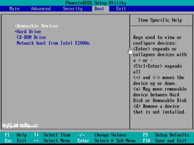Select the Hard Drive boot entry
The height and width of the screenshot is (145, 194).
pyautogui.click(x=29, y=32)
